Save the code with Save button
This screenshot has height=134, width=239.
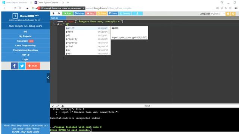pos(113,13)
